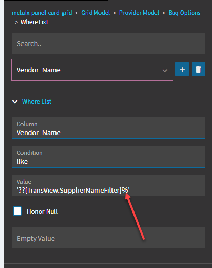
Task: Click the Value field label
Action: pos(24,182)
